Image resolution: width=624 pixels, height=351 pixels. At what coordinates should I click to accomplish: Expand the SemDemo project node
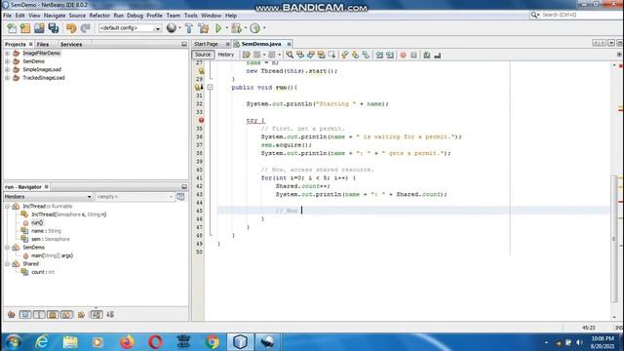pyautogui.click(x=7, y=61)
